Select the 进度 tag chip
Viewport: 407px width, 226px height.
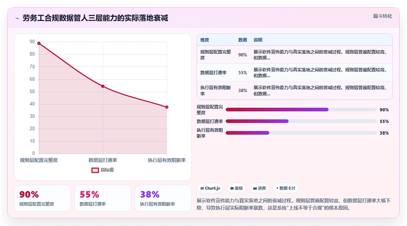(259, 188)
